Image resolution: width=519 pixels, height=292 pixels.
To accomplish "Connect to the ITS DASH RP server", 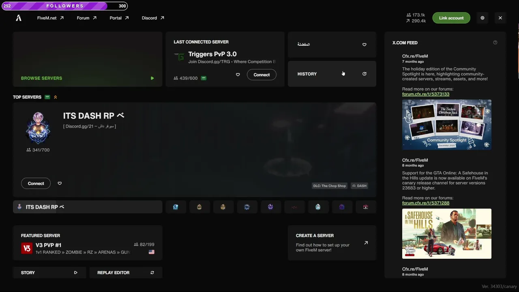I will (x=36, y=183).
